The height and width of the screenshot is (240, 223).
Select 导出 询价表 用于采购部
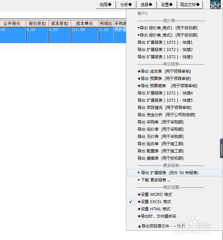coord(174,129)
